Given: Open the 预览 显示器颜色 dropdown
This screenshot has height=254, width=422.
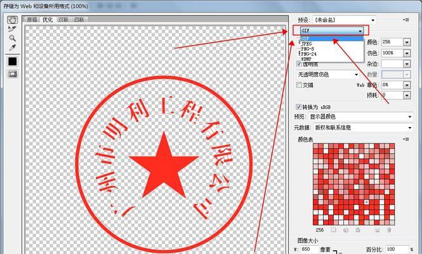Looking at the screenshot, I should point(360,117).
